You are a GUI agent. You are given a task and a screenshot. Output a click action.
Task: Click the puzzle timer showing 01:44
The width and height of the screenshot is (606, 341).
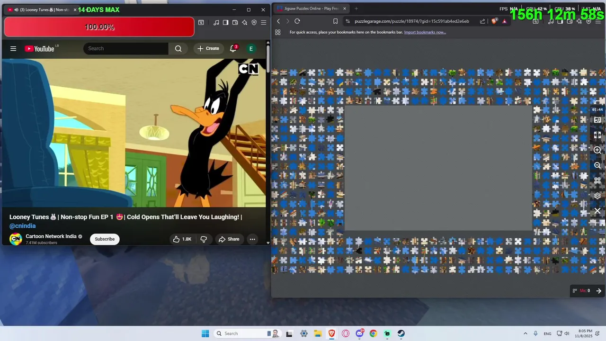click(x=597, y=109)
